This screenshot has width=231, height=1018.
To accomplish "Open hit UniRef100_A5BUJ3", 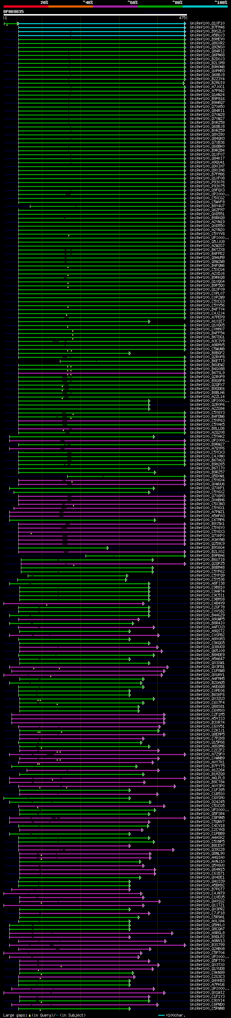I will pyautogui.click(x=207, y=35).
